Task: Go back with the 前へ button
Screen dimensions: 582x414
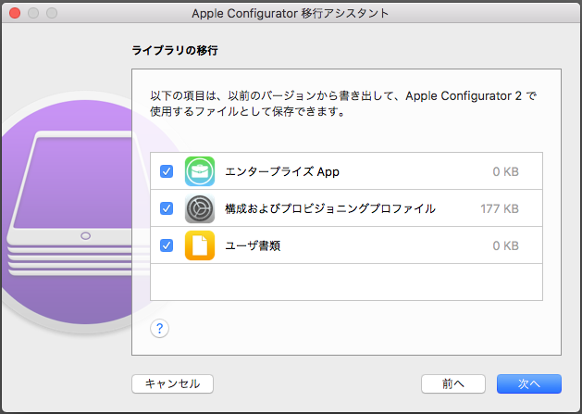Action: tap(453, 383)
